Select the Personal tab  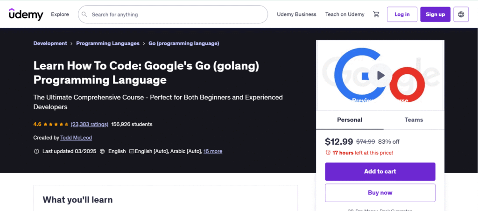coord(350,120)
